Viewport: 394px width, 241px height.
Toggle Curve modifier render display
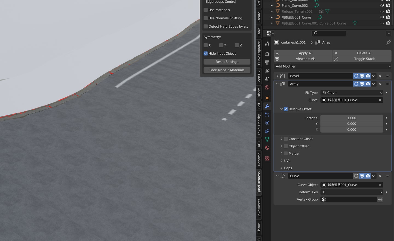click(368, 176)
